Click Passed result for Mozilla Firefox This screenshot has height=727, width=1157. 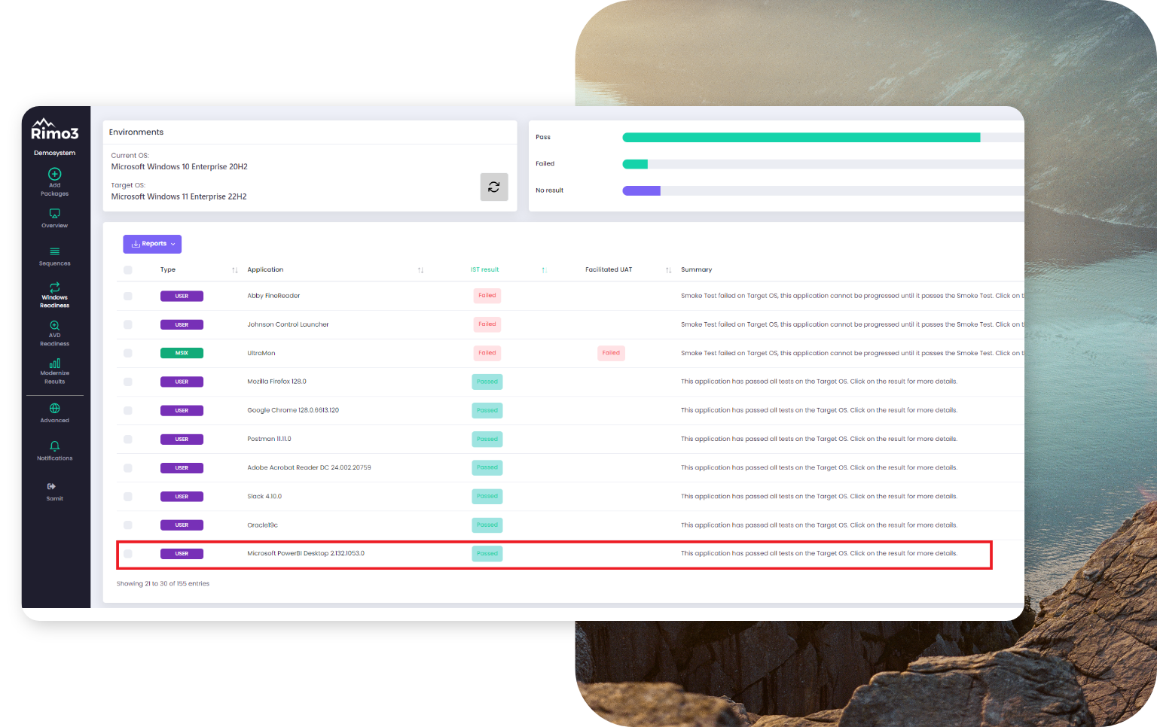[x=487, y=382]
